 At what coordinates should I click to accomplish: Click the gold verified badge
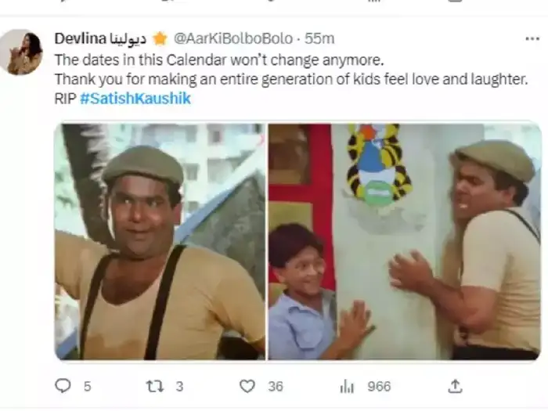pos(160,38)
